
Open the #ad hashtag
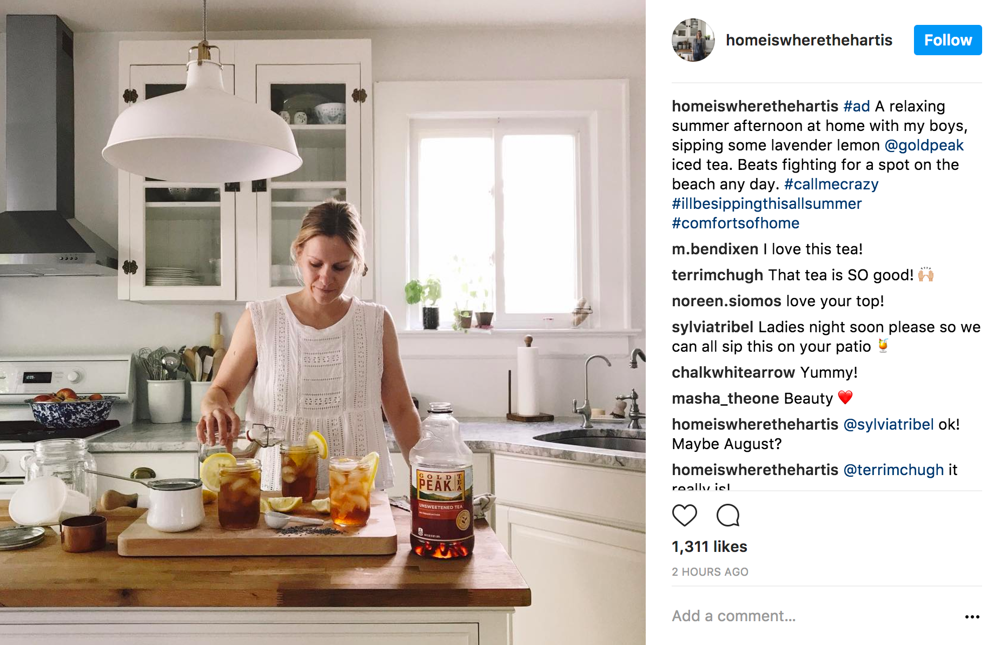(857, 106)
